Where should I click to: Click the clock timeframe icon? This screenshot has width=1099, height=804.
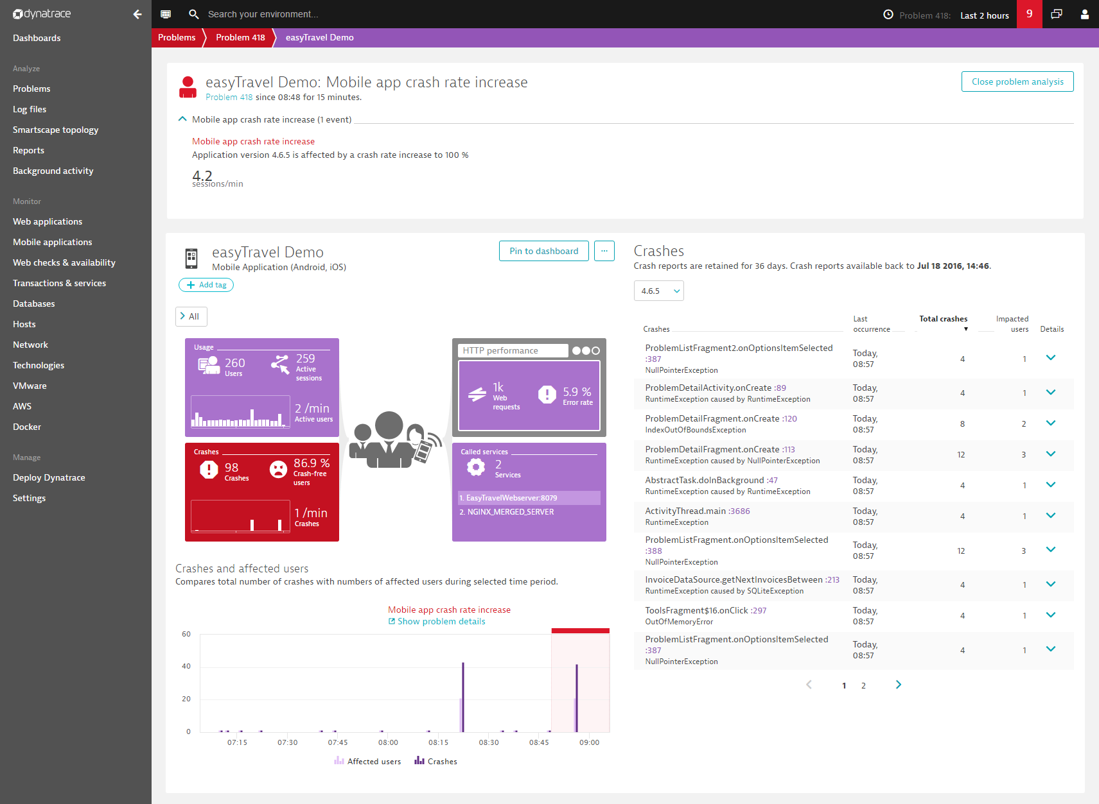point(888,15)
